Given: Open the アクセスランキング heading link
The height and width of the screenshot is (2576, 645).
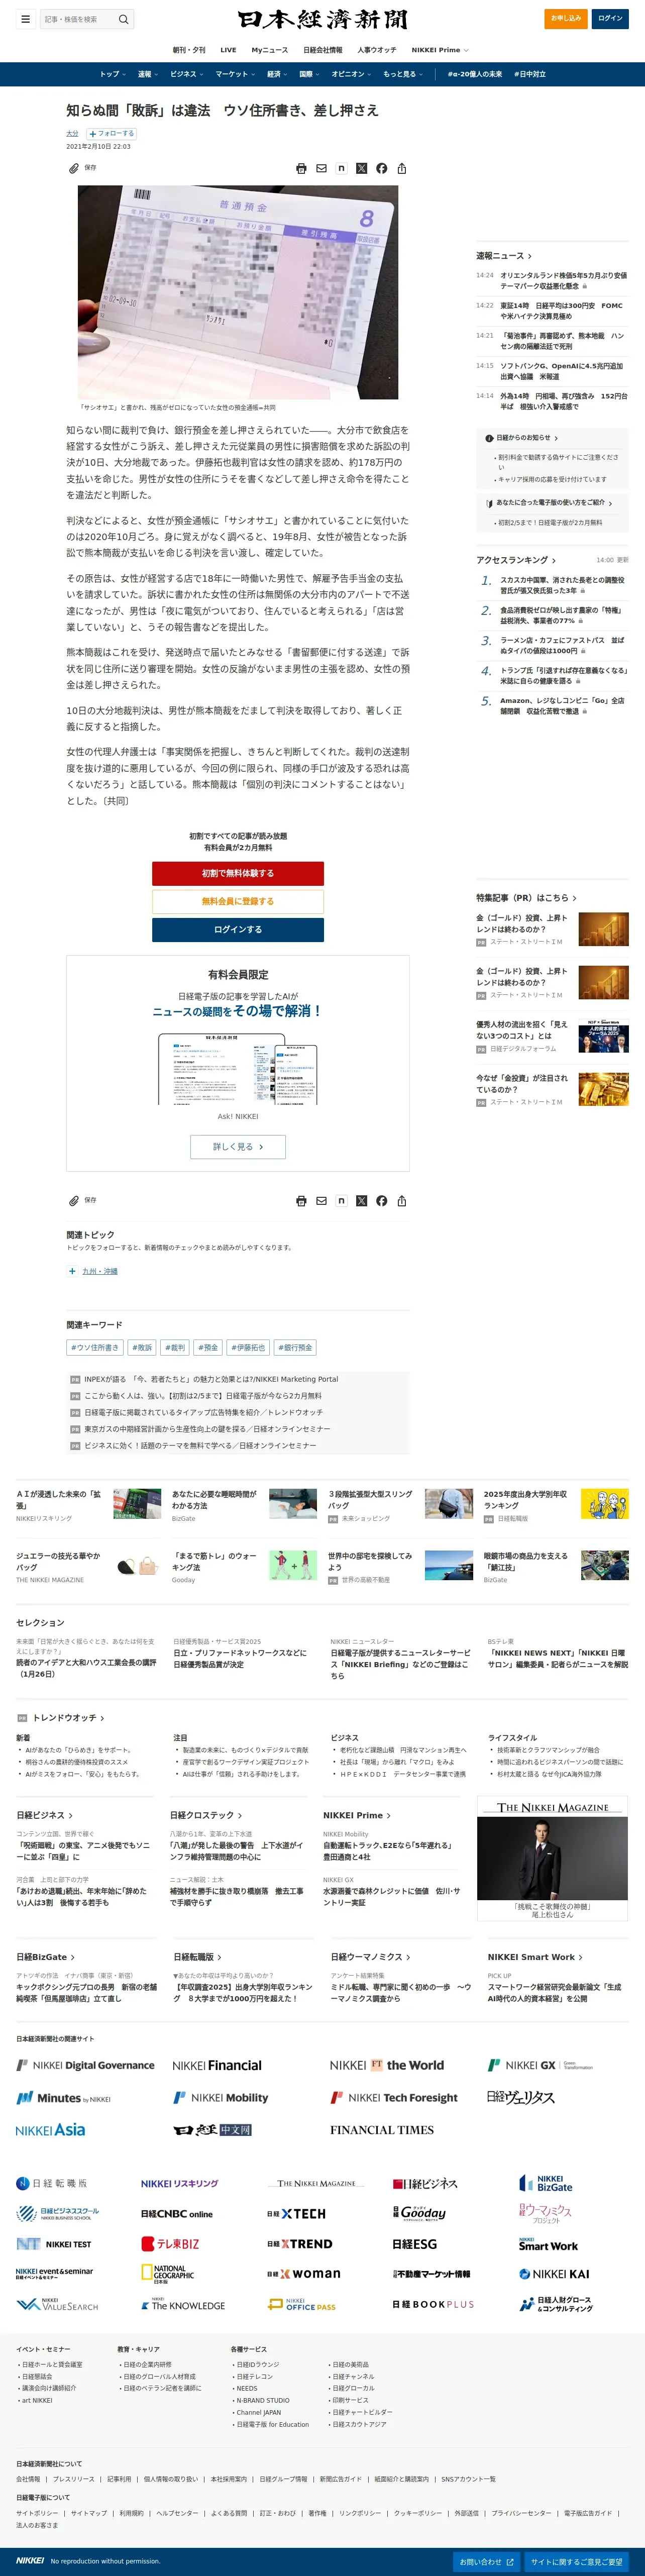Looking at the screenshot, I should click(516, 560).
